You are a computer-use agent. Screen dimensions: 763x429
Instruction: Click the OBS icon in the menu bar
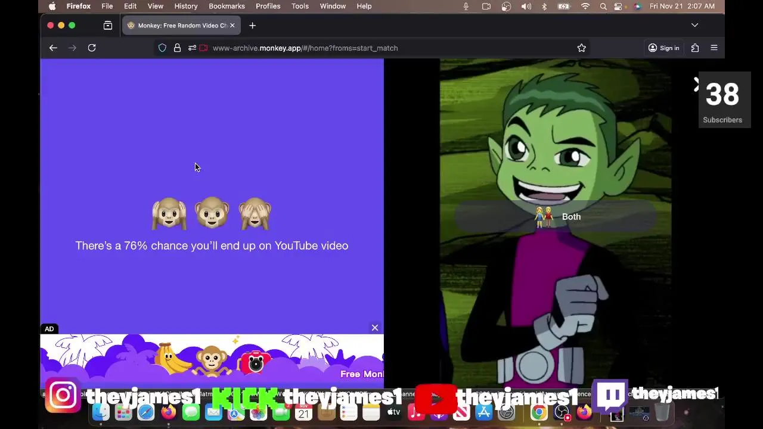pyautogui.click(x=506, y=6)
